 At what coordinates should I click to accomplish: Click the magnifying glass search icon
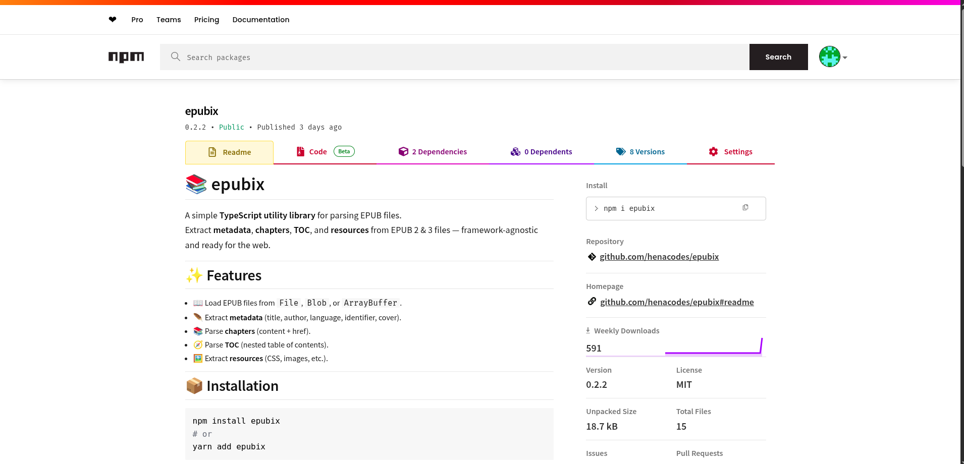(x=175, y=57)
